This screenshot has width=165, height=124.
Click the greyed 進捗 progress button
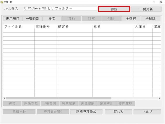click(x=12, y=104)
